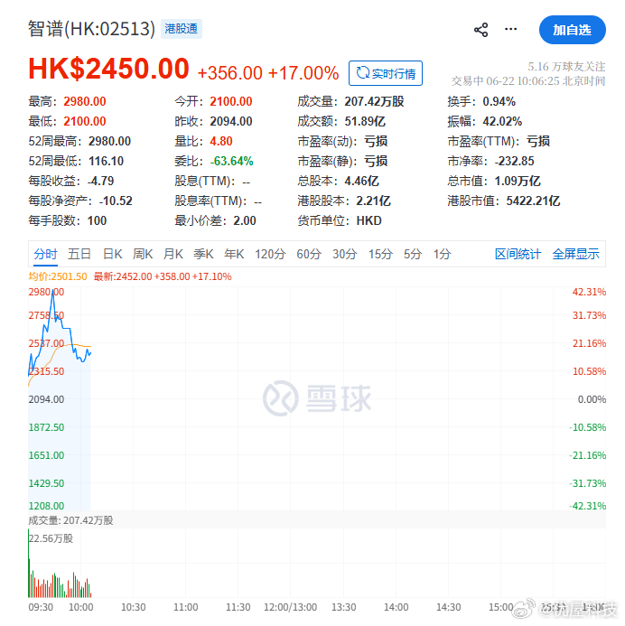Click the change value +356.00
This screenshot has height=626, width=625.
tap(230, 73)
